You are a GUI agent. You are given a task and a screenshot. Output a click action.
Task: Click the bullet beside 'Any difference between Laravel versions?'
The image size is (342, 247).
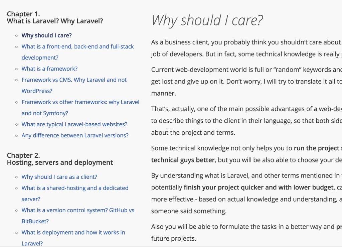[x=16, y=136]
